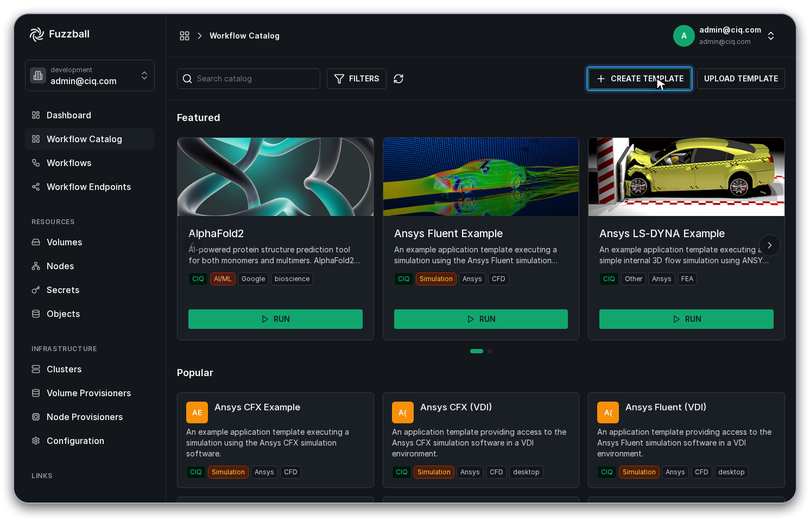Screen dimensions: 810x521
Task: Click the desktop tag on Ansys CFX (VDI)
Action: click(526, 472)
